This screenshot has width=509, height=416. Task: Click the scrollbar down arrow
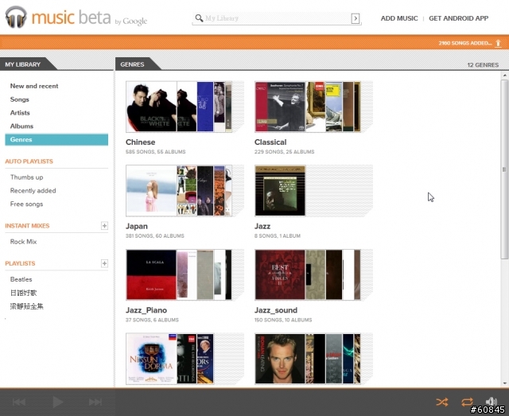tap(504, 383)
